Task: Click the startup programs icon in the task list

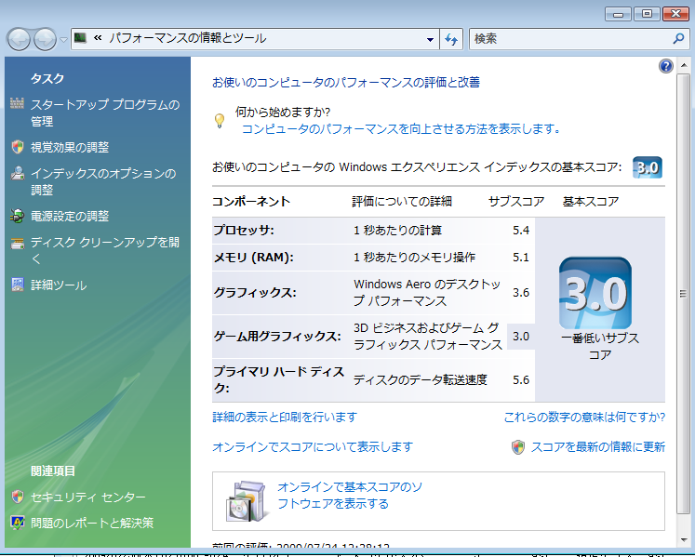Action: point(18,104)
